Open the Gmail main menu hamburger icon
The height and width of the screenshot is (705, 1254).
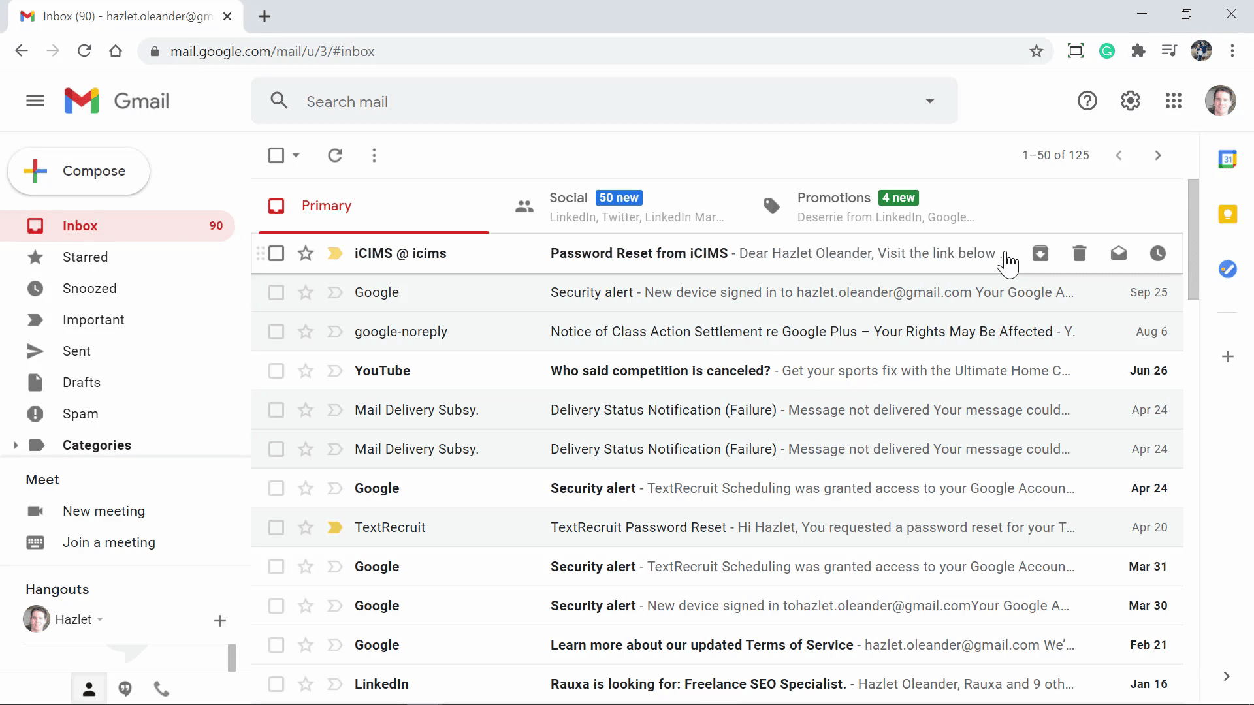[x=35, y=101]
